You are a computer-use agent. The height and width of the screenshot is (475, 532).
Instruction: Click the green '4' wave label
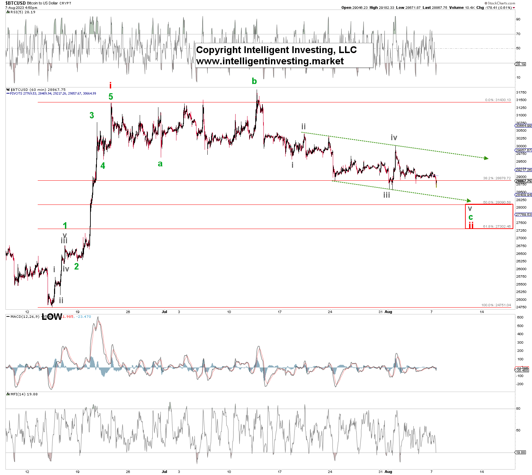[103, 166]
